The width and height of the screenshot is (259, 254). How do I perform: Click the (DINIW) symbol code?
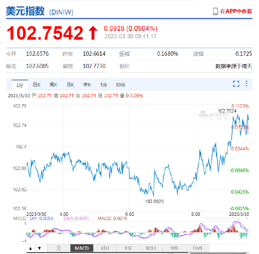point(61,12)
